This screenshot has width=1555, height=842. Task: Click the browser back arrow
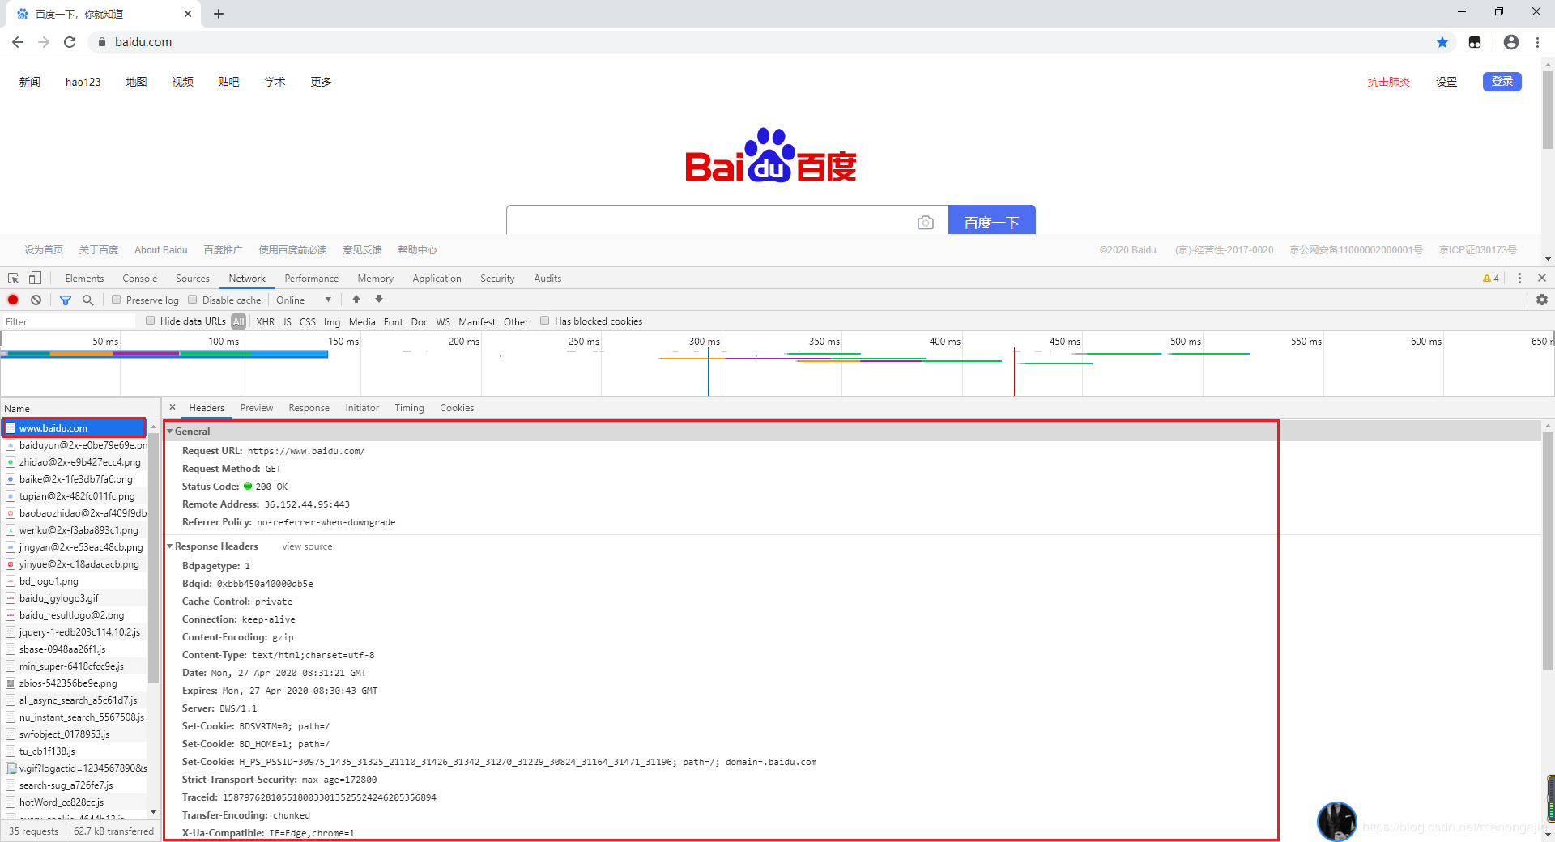18,42
